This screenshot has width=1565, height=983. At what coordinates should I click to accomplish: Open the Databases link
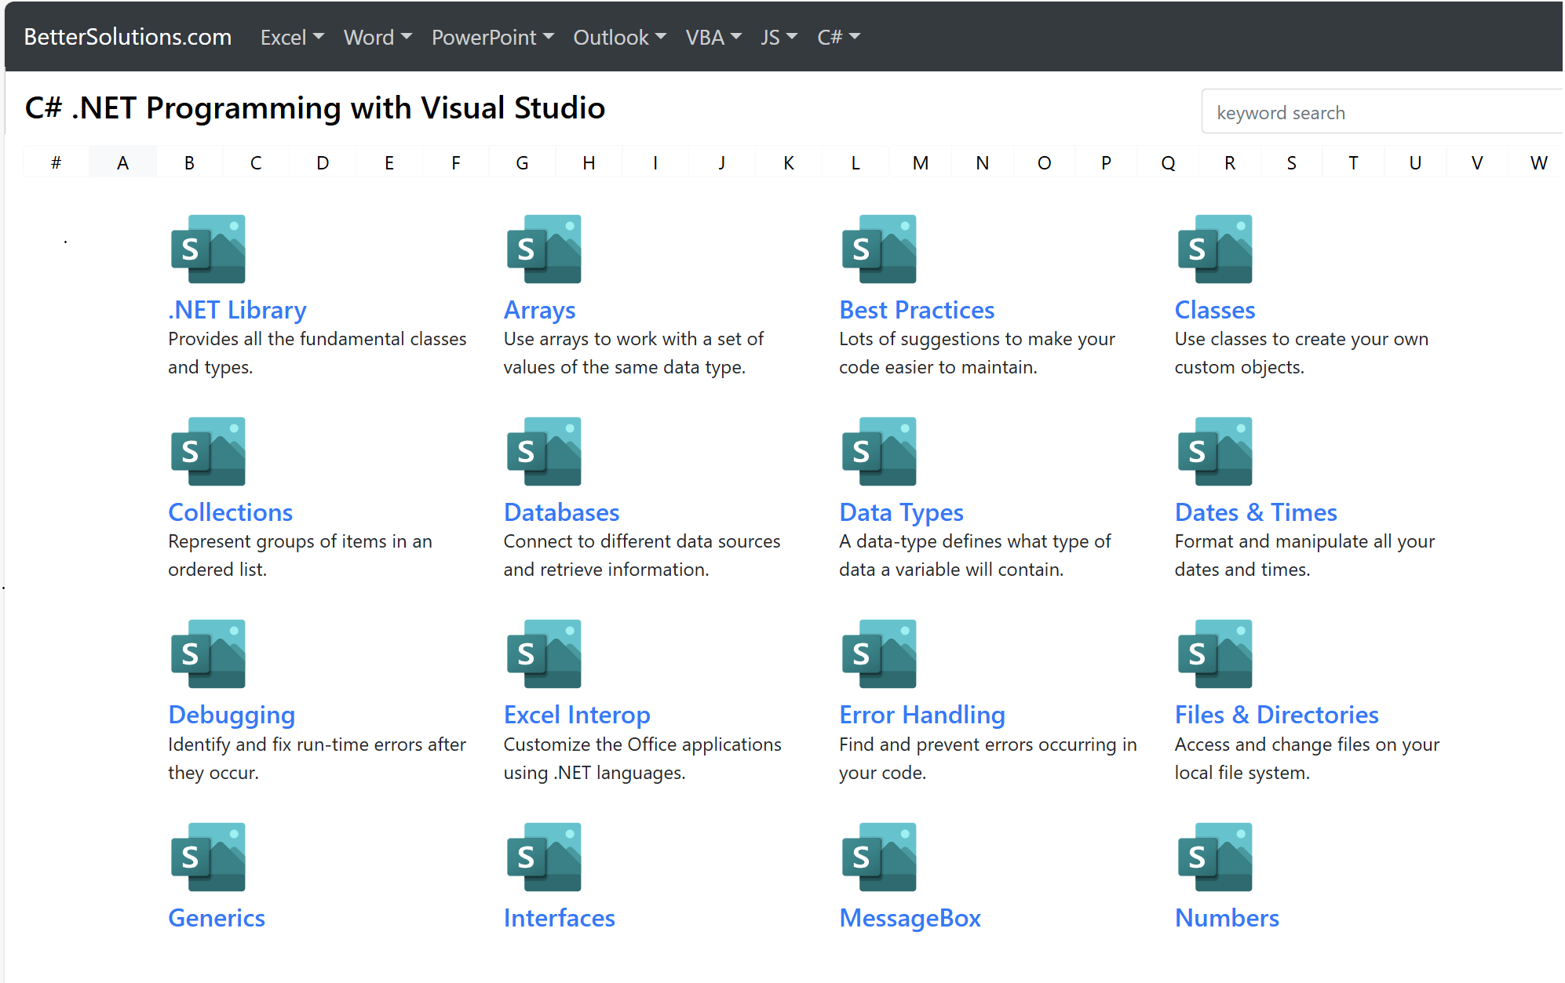click(562, 512)
